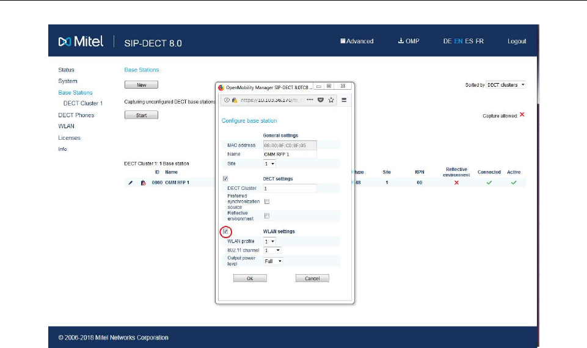The height and width of the screenshot is (348, 587).
Task: Click the Site column header in table
Action: click(x=387, y=172)
